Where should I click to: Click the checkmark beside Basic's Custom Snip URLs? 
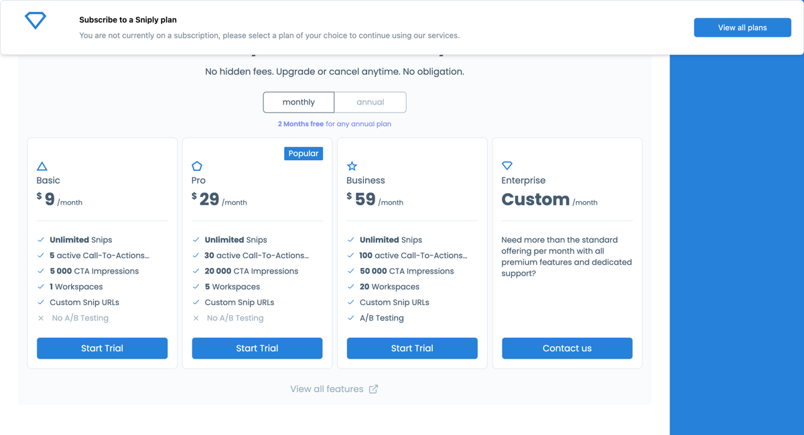[40, 302]
